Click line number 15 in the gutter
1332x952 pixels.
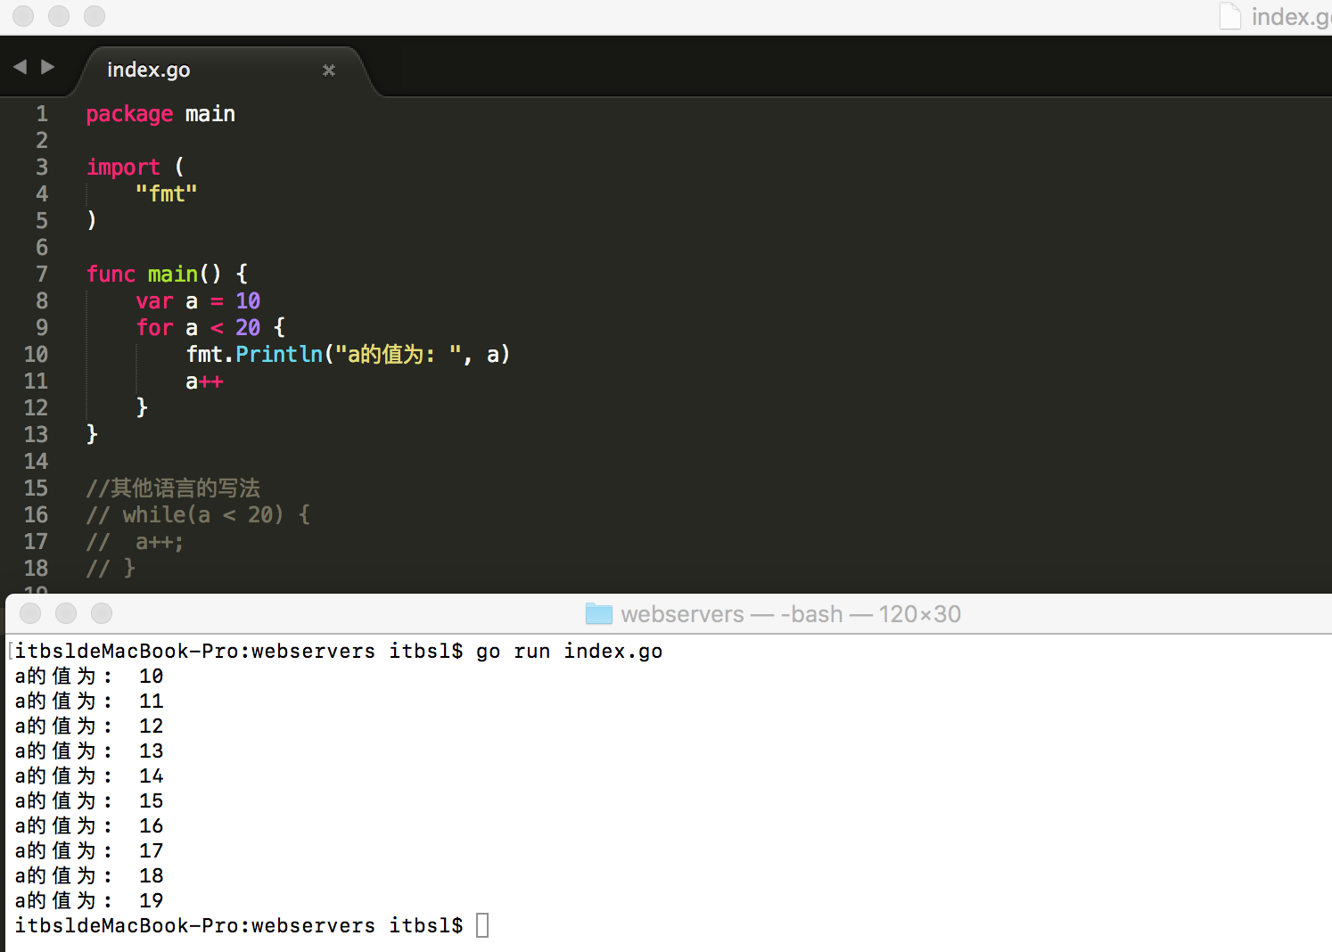pyautogui.click(x=36, y=488)
